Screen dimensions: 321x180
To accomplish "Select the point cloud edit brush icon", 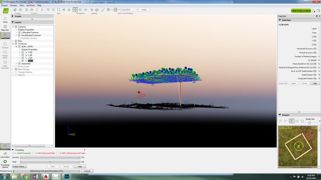I will [x=103, y=10].
